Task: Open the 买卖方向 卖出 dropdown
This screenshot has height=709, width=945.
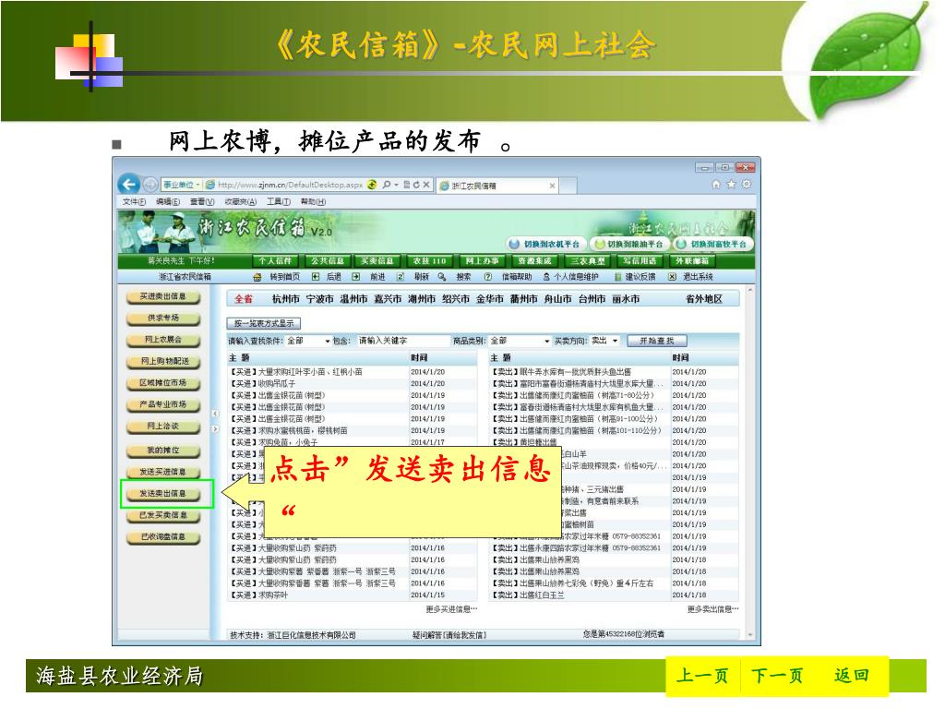Action: click(x=605, y=342)
